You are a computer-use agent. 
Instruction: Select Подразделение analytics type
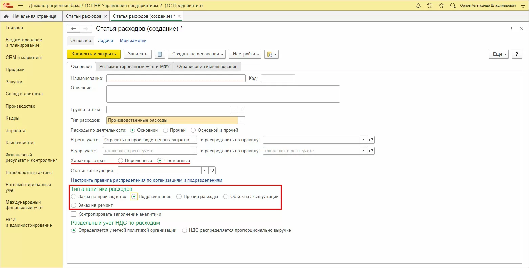click(x=134, y=197)
